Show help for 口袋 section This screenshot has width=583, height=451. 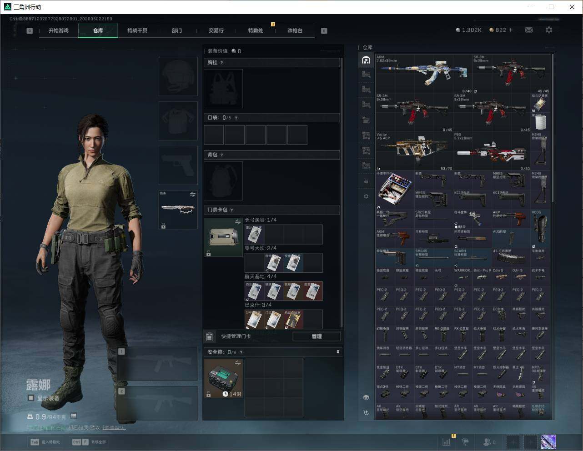[236, 118]
